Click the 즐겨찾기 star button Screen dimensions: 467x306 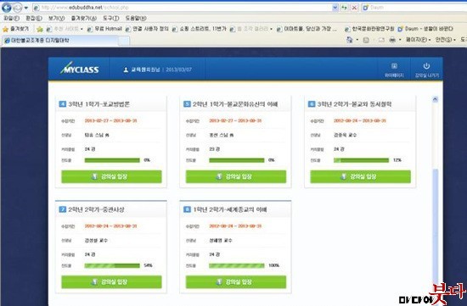pyautogui.click(x=15, y=29)
